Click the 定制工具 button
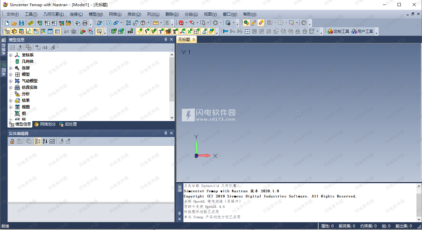The height and width of the screenshot is (230, 422). pyautogui.click(x=338, y=32)
